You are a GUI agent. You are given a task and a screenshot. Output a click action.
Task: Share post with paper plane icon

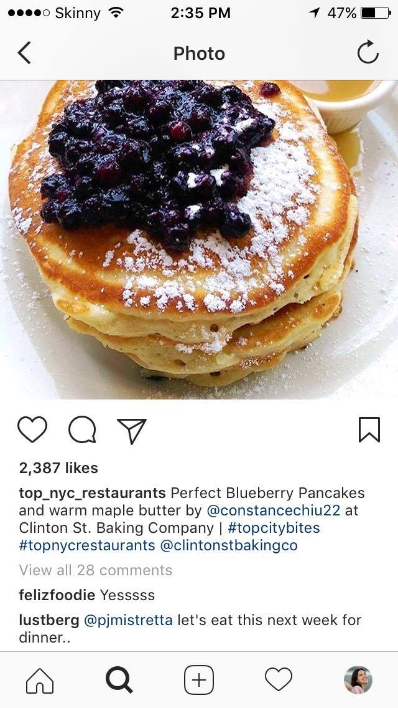click(x=132, y=430)
